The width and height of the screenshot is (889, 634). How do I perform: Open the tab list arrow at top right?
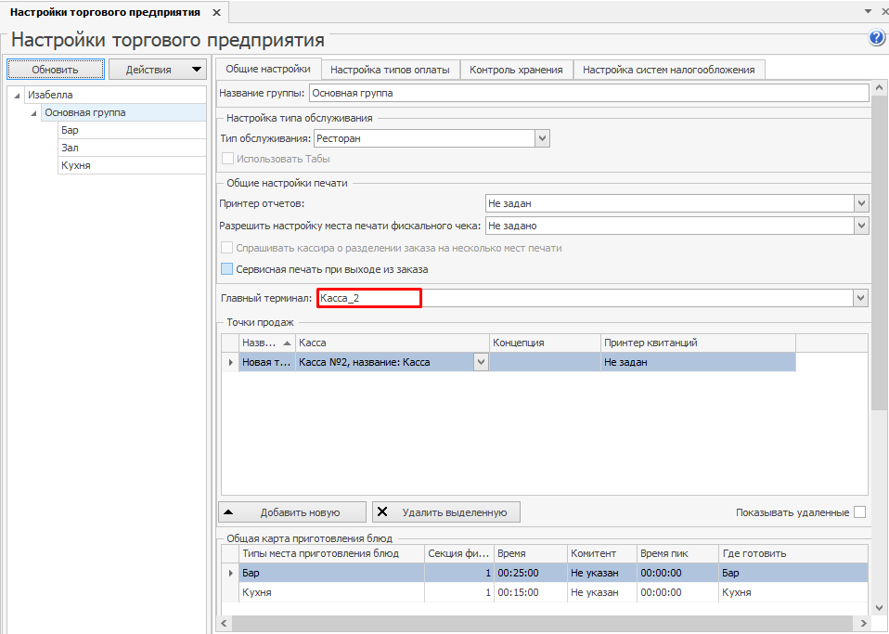point(869,11)
